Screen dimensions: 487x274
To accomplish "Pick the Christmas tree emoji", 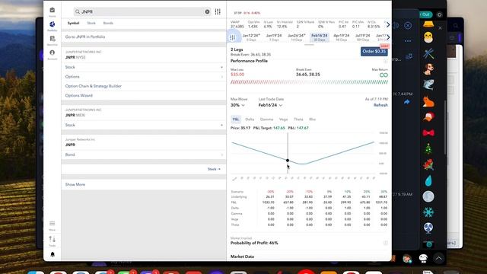I will point(428,149).
